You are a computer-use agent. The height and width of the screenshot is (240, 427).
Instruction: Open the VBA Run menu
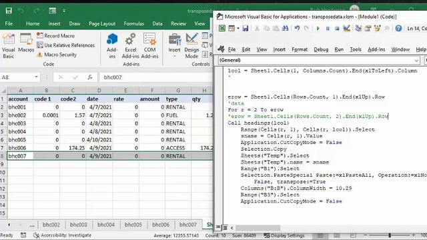point(339,49)
